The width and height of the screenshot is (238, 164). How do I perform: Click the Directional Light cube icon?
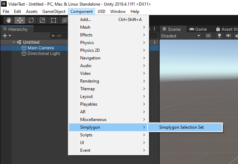(x=24, y=54)
